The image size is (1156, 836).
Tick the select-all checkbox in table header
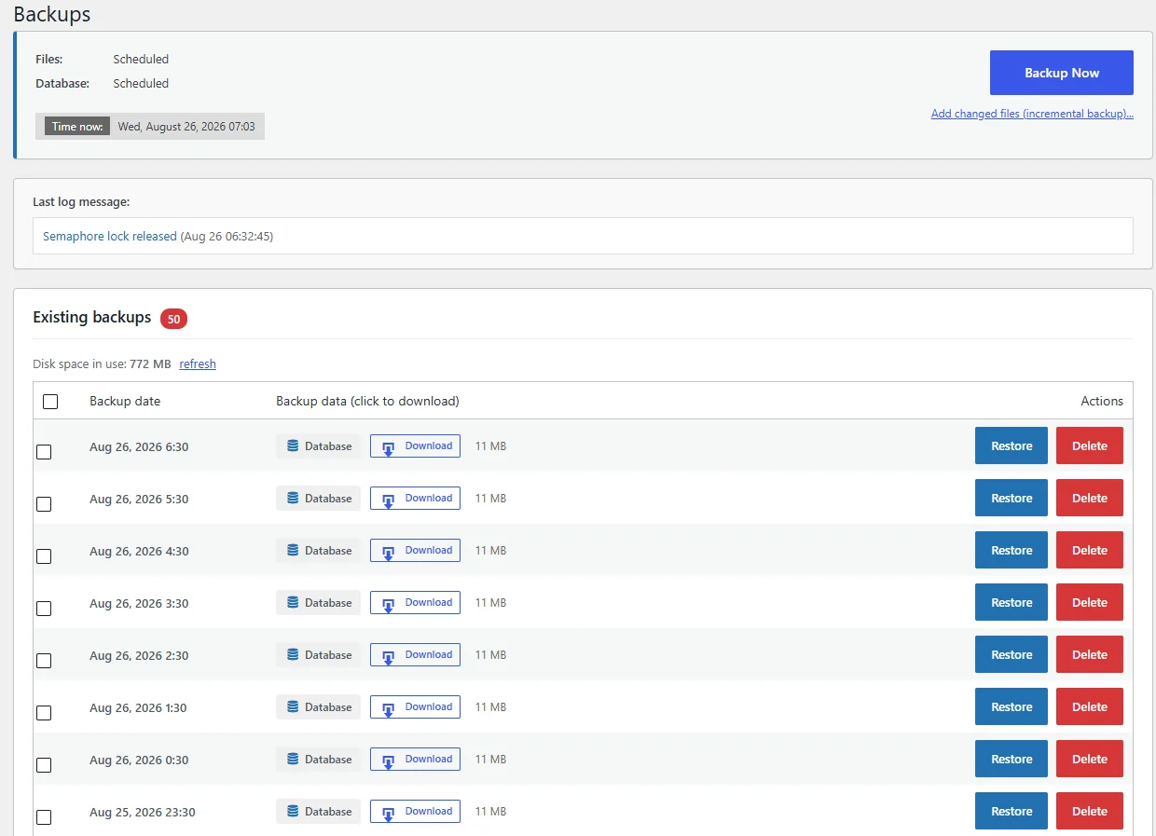[x=50, y=402]
